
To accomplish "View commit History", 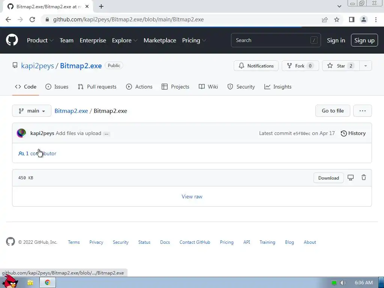I will (353, 133).
